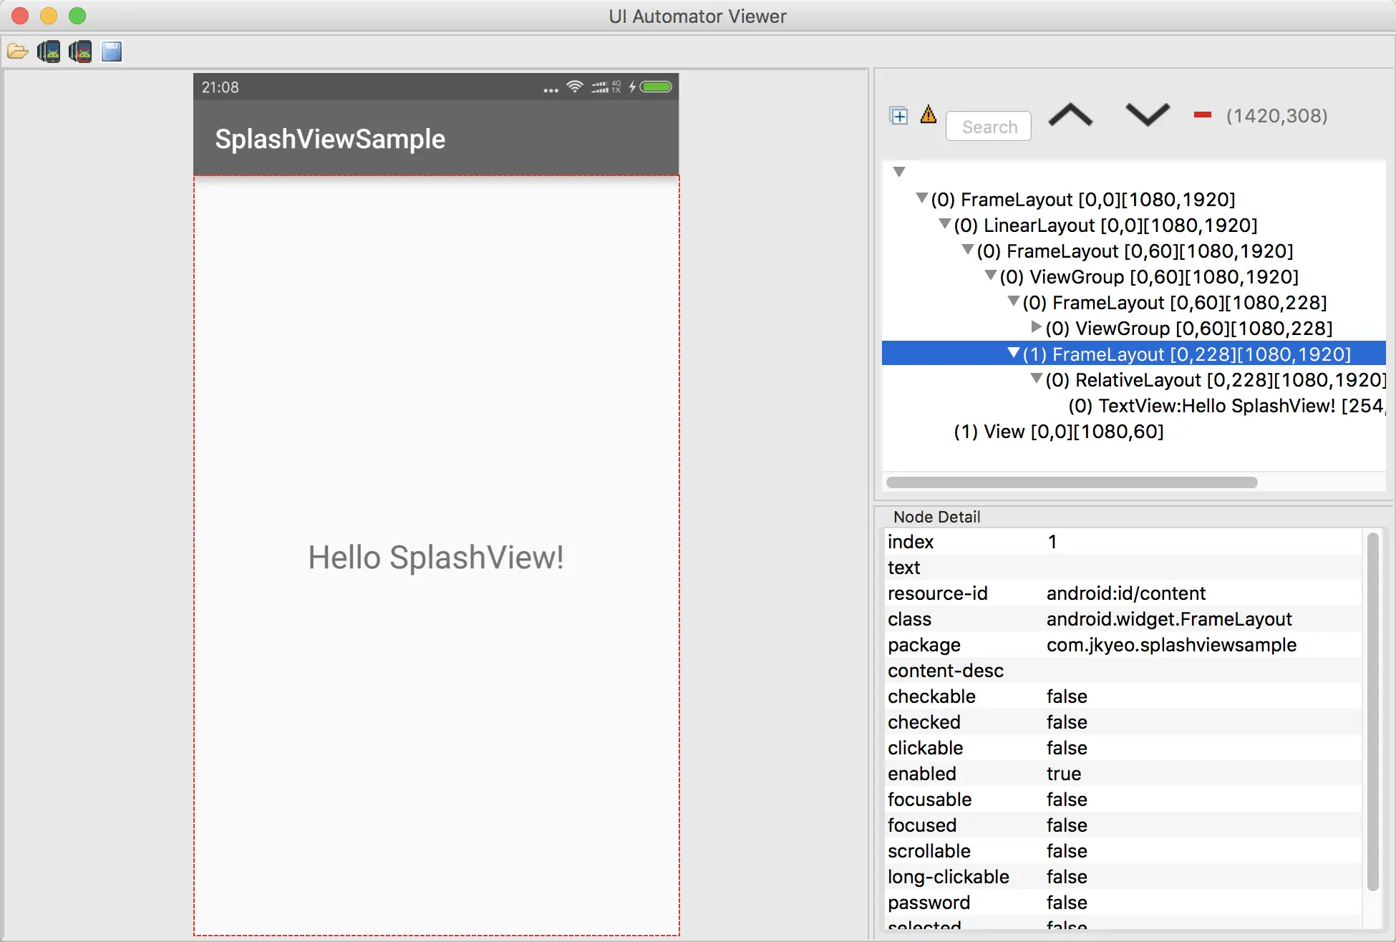
Task: Collapse the LinearLayout node triangle
Action: click(944, 224)
